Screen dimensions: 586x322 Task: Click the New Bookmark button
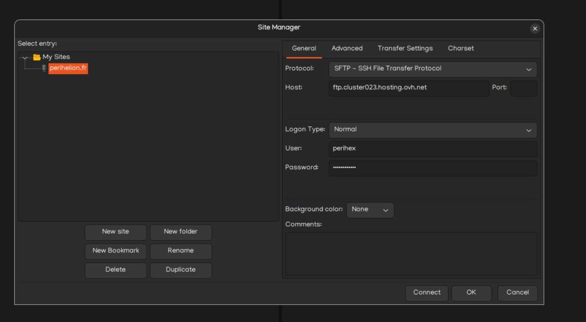point(116,251)
